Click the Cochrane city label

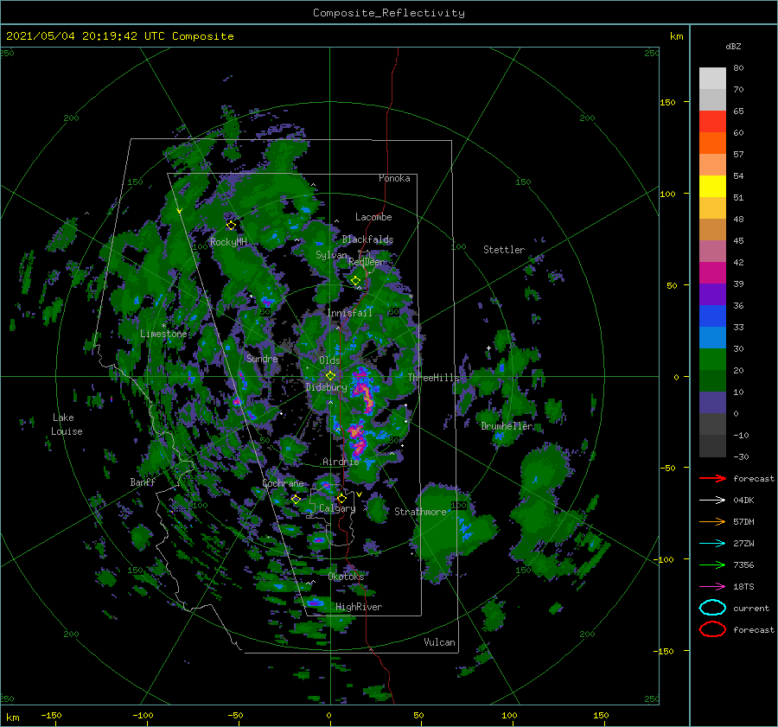point(283,483)
